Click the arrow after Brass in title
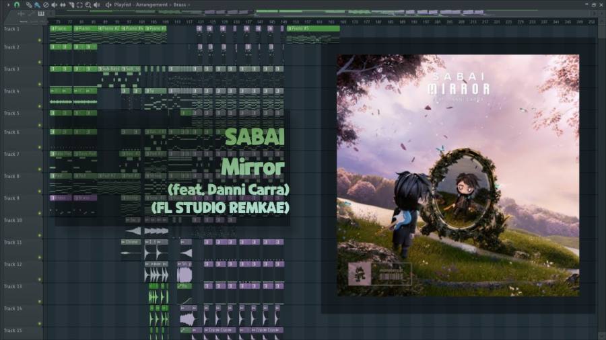The height and width of the screenshot is (340, 606). 189,5
